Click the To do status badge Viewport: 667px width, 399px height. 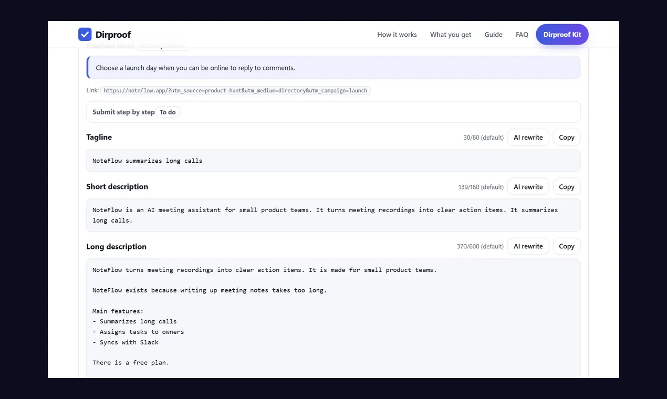[x=168, y=112]
